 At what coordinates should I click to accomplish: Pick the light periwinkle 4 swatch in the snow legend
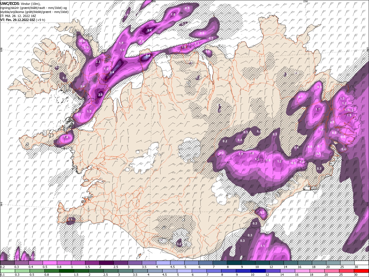pyautogui.click(x=163, y=263)
